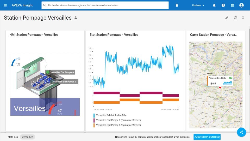The image size is (250, 141).
Task: Select the Versailles Etat Pompe B label
Action: (65, 81)
